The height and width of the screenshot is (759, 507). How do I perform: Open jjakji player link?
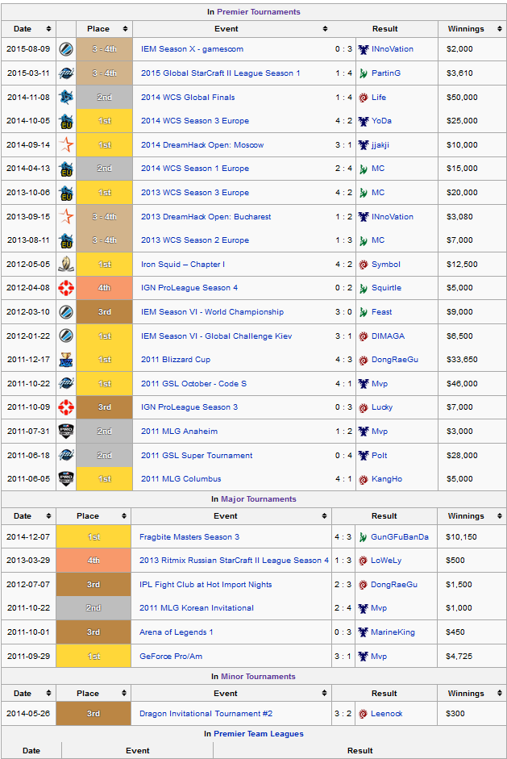(380, 144)
